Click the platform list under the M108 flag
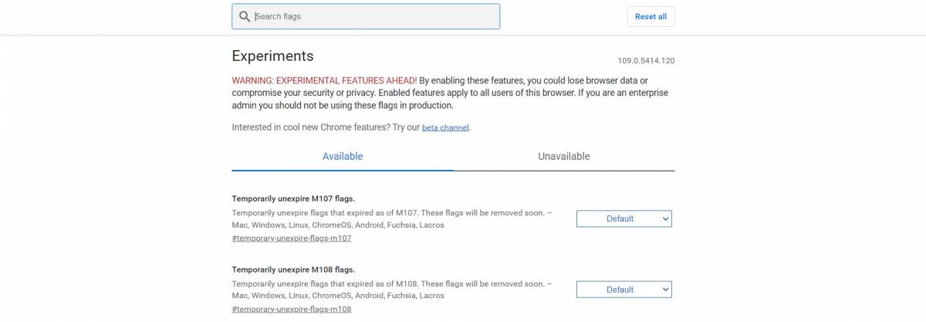Viewport: 926px width, 322px height. click(x=338, y=296)
